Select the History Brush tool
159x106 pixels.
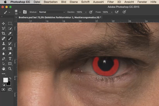(10, 43)
